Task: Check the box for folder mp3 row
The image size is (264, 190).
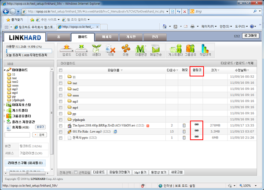Action: pos(61,101)
